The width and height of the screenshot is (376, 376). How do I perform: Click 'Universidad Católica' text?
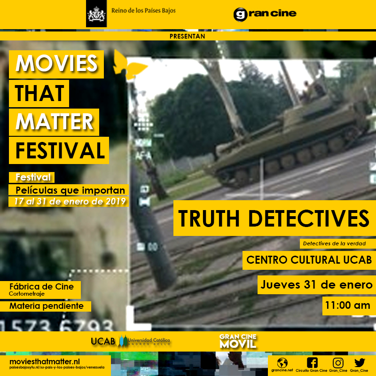149,340
